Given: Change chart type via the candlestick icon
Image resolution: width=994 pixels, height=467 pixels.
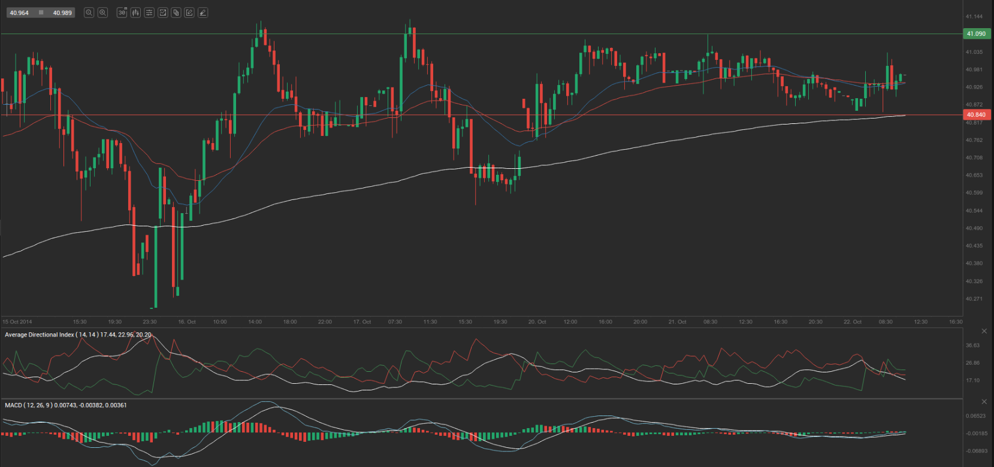Looking at the screenshot, I should click(x=135, y=13).
